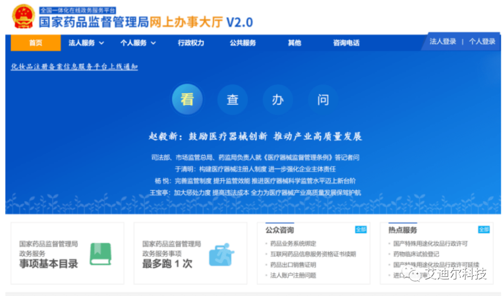Screen dimensions: 503x296
Task: Click the running-figure icon for 最多跑1次
Action: click(221, 255)
